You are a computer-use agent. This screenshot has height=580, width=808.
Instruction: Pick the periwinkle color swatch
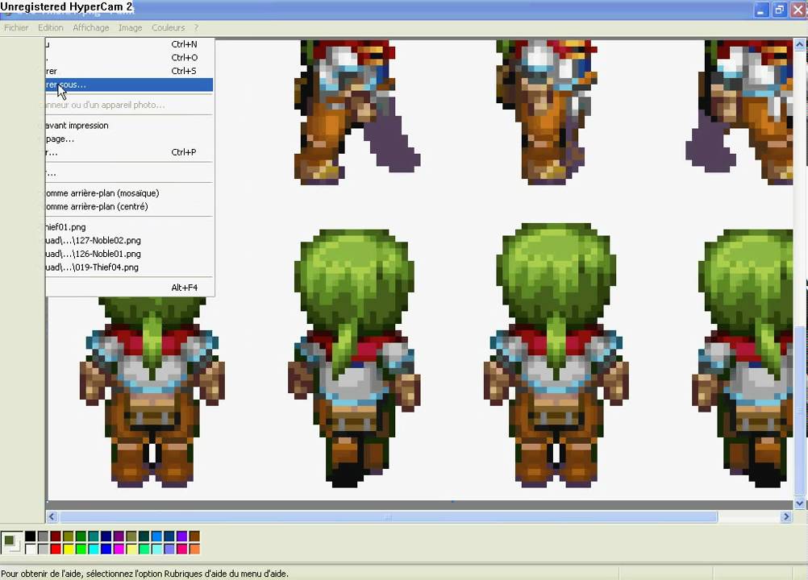[x=169, y=549]
